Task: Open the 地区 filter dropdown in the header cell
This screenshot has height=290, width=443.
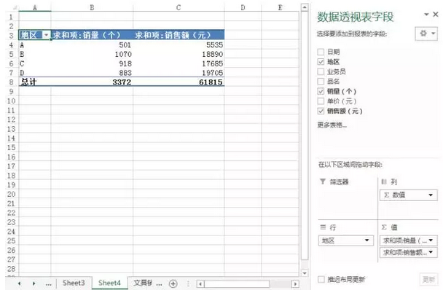Action: click(46, 35)
